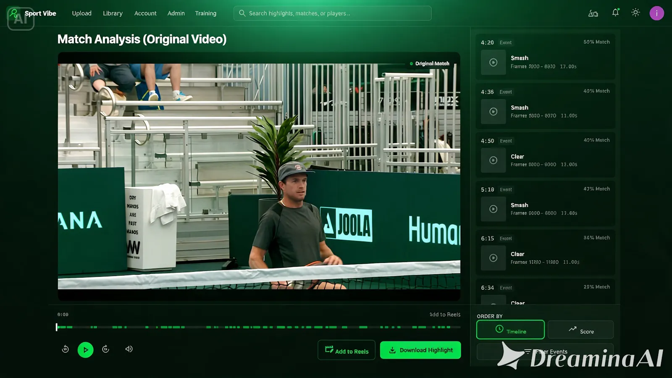Open the Filter Events control

545,352
